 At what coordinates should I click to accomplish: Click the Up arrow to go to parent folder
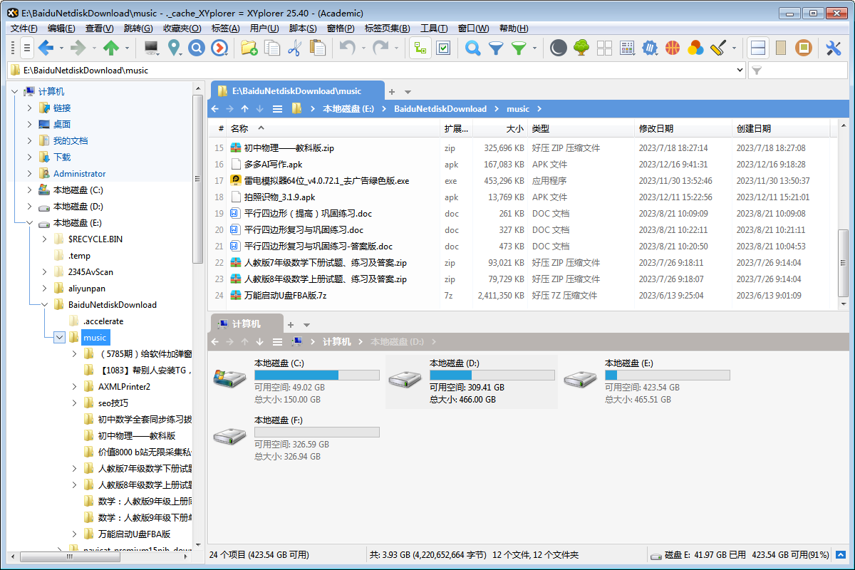tap(244, 109)
